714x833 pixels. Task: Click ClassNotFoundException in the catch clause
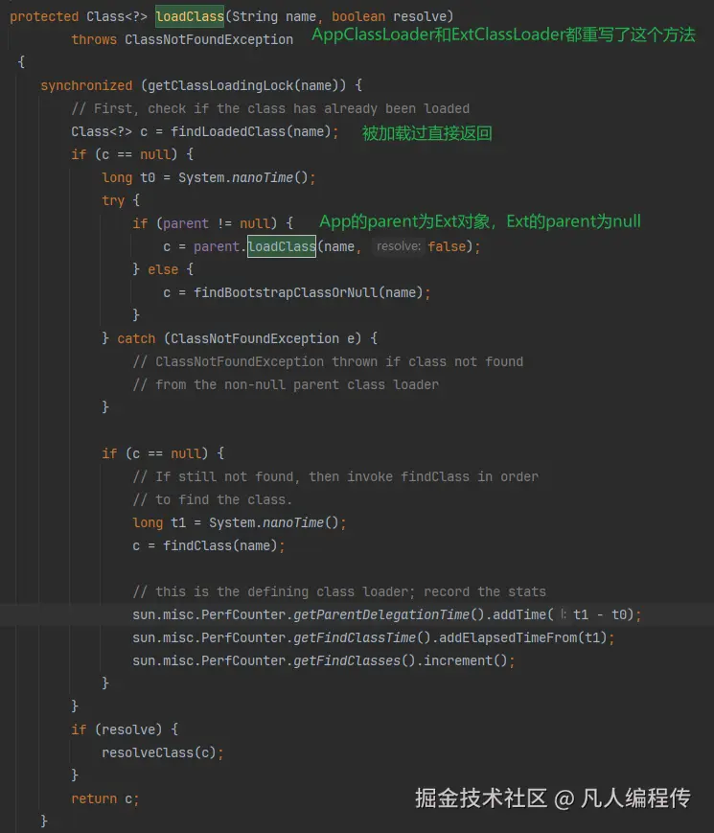tap(255, 338)
